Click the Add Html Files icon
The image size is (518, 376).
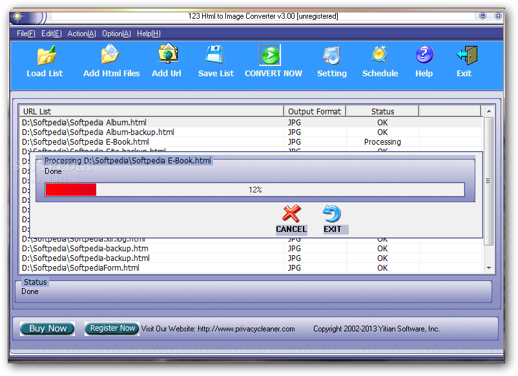110,54
